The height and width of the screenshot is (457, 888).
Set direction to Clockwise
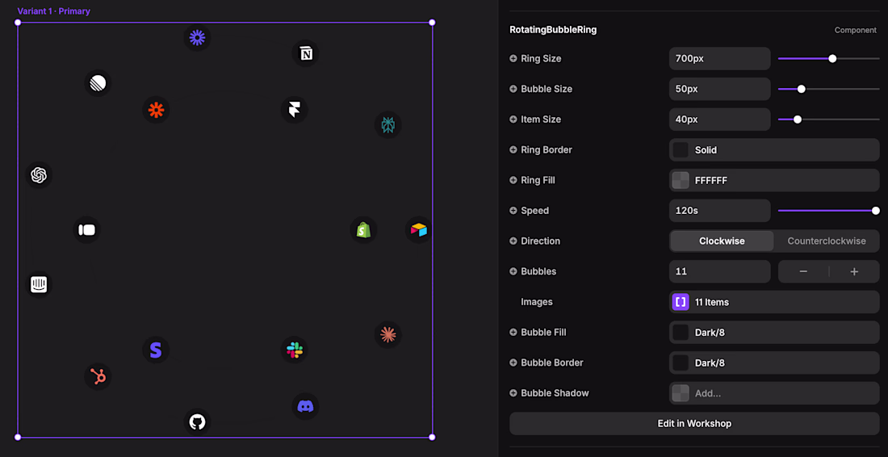722,241
